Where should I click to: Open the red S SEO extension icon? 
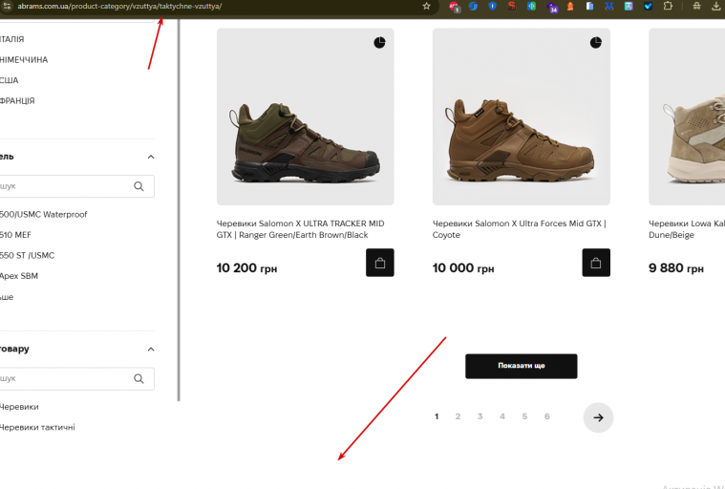click(512, 6)
